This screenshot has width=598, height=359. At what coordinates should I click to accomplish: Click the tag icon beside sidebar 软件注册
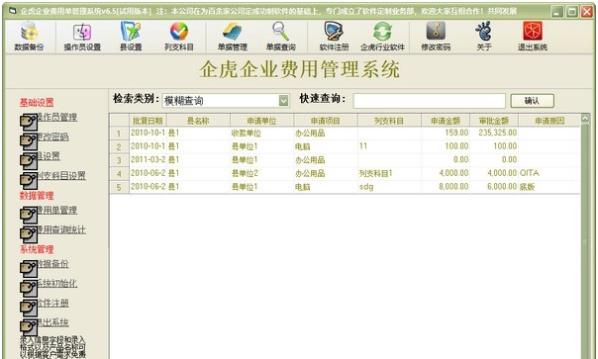point(29,308)
